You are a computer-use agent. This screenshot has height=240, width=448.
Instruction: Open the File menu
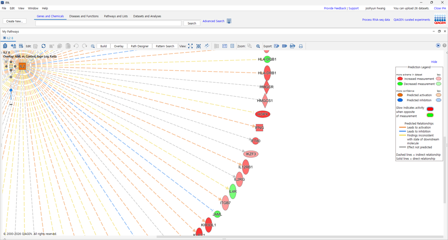point(4,8)
